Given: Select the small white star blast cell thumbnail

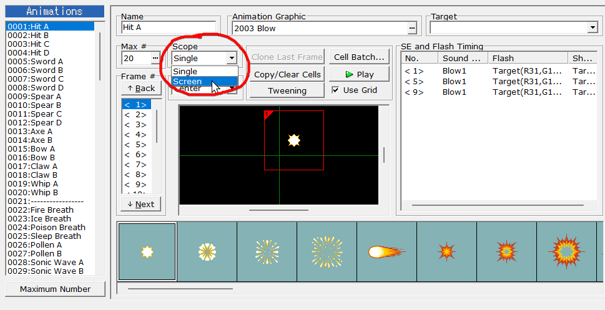Looking at the screenshot, I should tap(147, 252).
